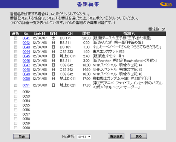The width and height of the screenshot is (176, 142).
Task: Click the 選択 column header
Action: coord(15,33)
